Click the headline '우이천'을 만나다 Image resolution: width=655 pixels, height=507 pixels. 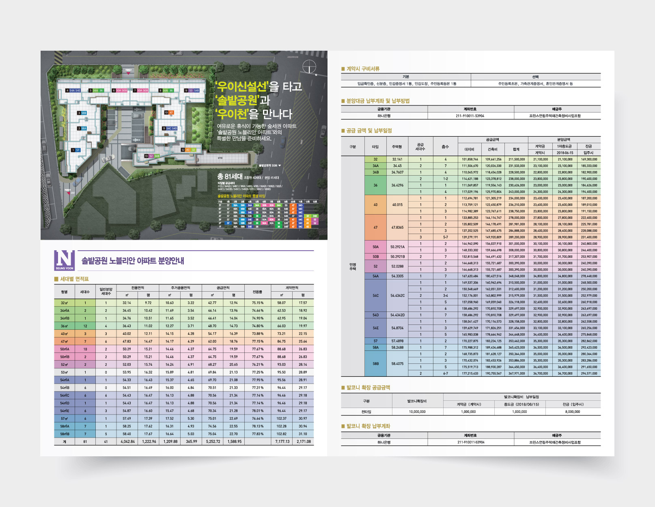(254, 114)
